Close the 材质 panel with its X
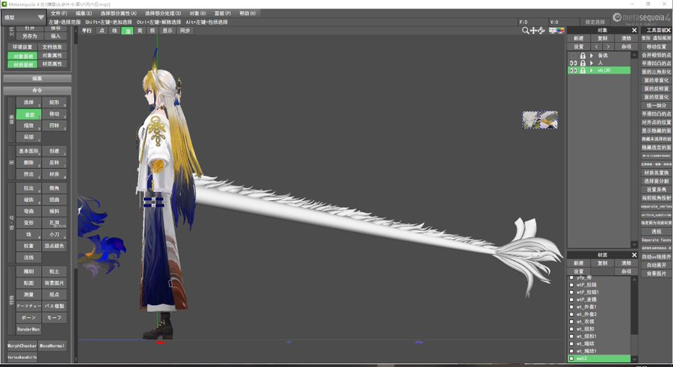 point(634,255)
